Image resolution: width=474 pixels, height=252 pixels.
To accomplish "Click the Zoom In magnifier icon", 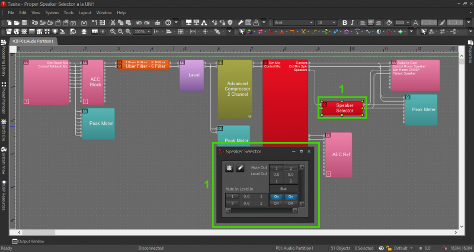I will (113, 31).
